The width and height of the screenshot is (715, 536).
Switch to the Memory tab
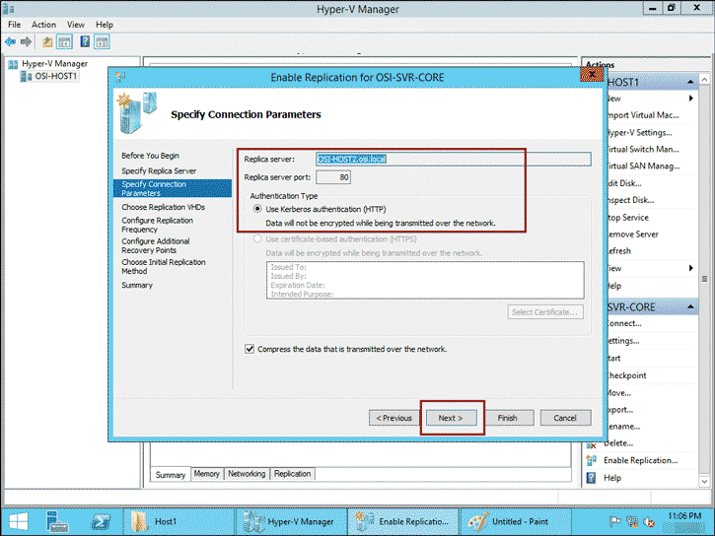pyautogui.click(x=206, y=474)
